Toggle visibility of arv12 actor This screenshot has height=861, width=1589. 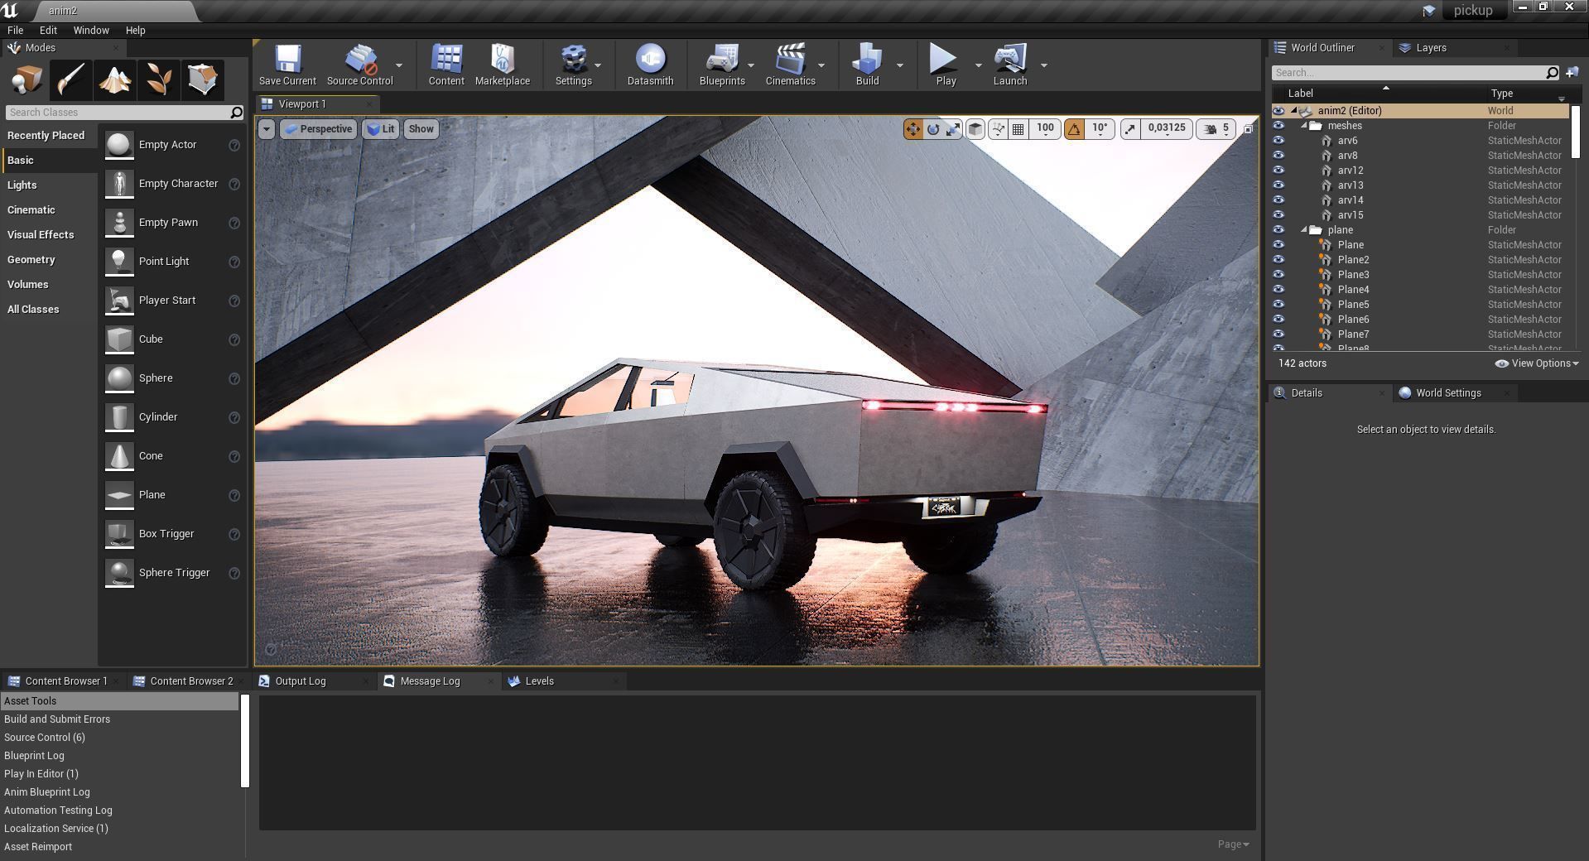coord(1278,171)
